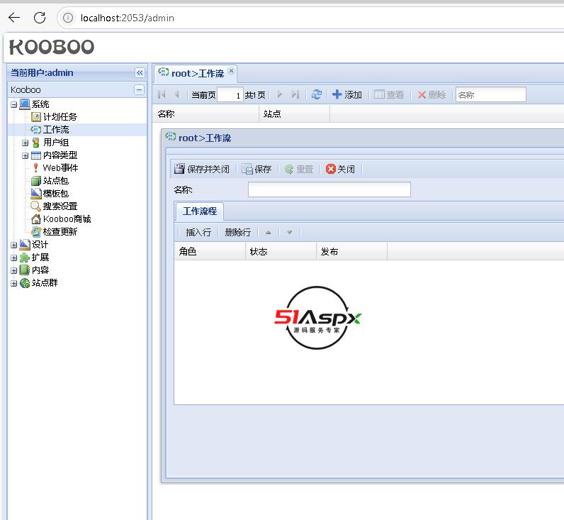
Task: Click the 重置 reset button
Action: (299, 169)
